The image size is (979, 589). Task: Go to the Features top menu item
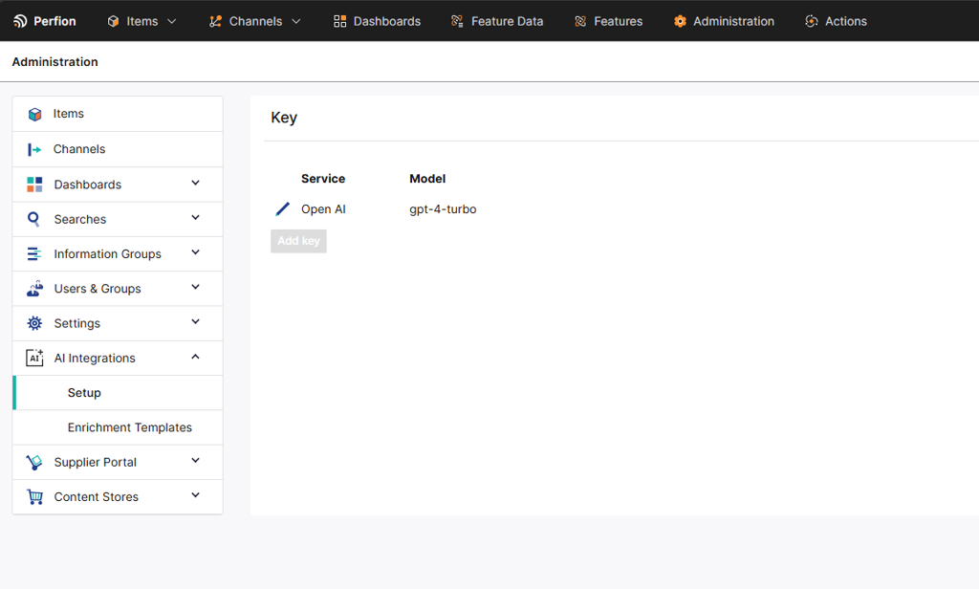coord(619,21)
